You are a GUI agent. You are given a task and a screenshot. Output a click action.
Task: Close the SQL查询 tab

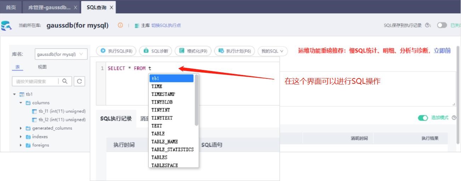(111, 7)
